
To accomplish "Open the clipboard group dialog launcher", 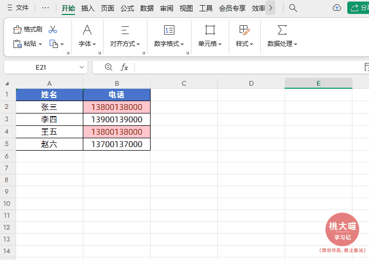I will [x=68, y=53].
